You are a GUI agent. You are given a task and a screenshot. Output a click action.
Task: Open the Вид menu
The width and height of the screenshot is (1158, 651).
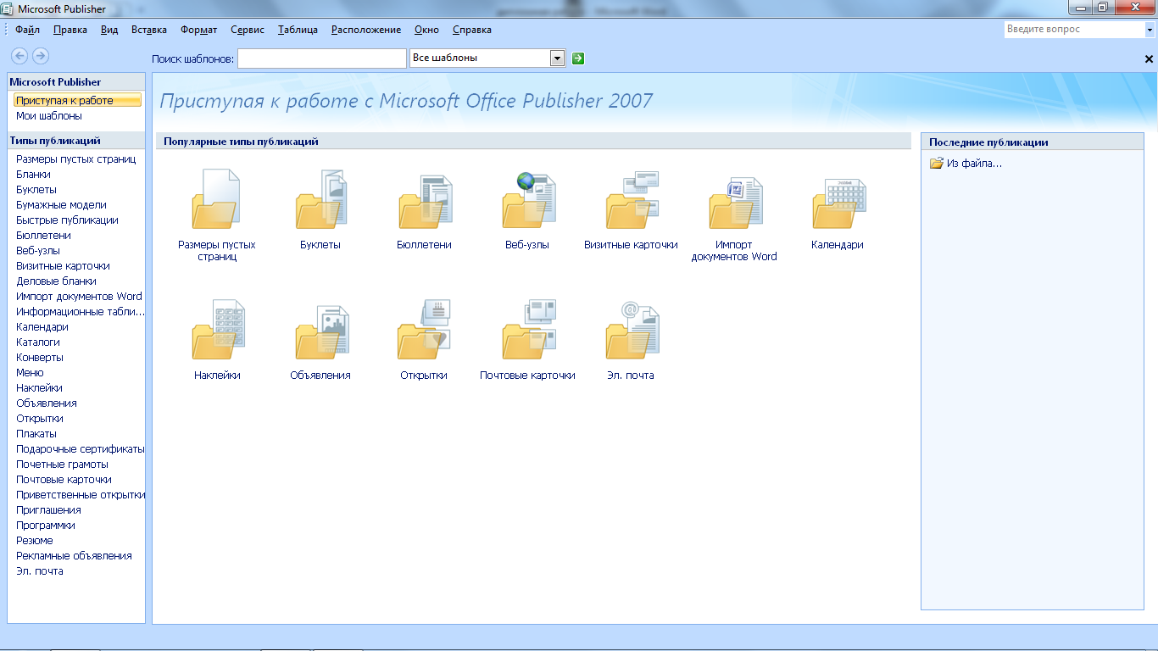(109, 30)
